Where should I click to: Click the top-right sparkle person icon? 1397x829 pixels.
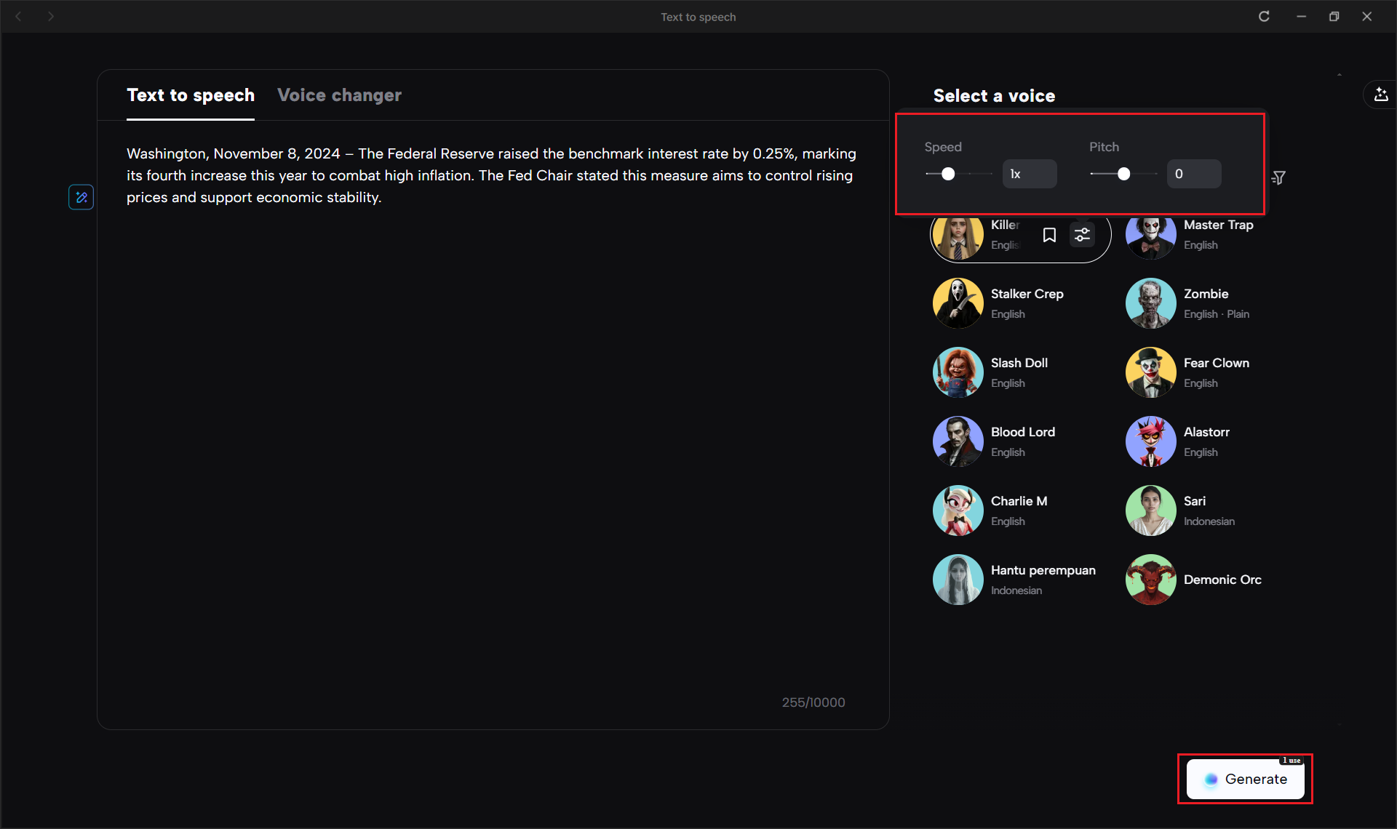click(1380, 95)
